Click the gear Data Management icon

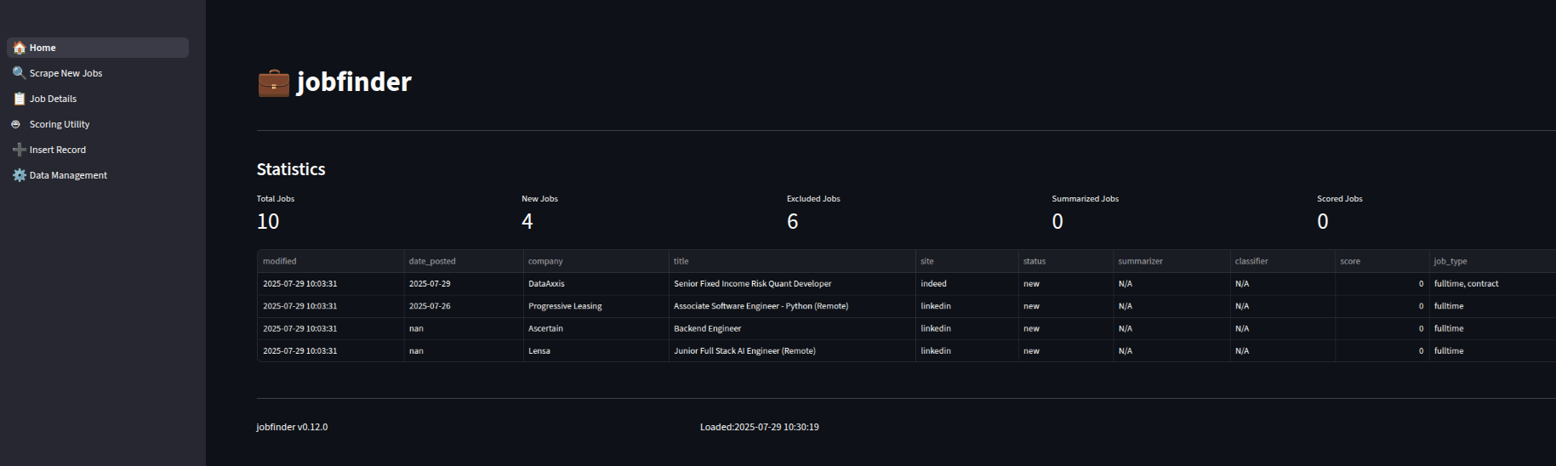coord(19,175)
